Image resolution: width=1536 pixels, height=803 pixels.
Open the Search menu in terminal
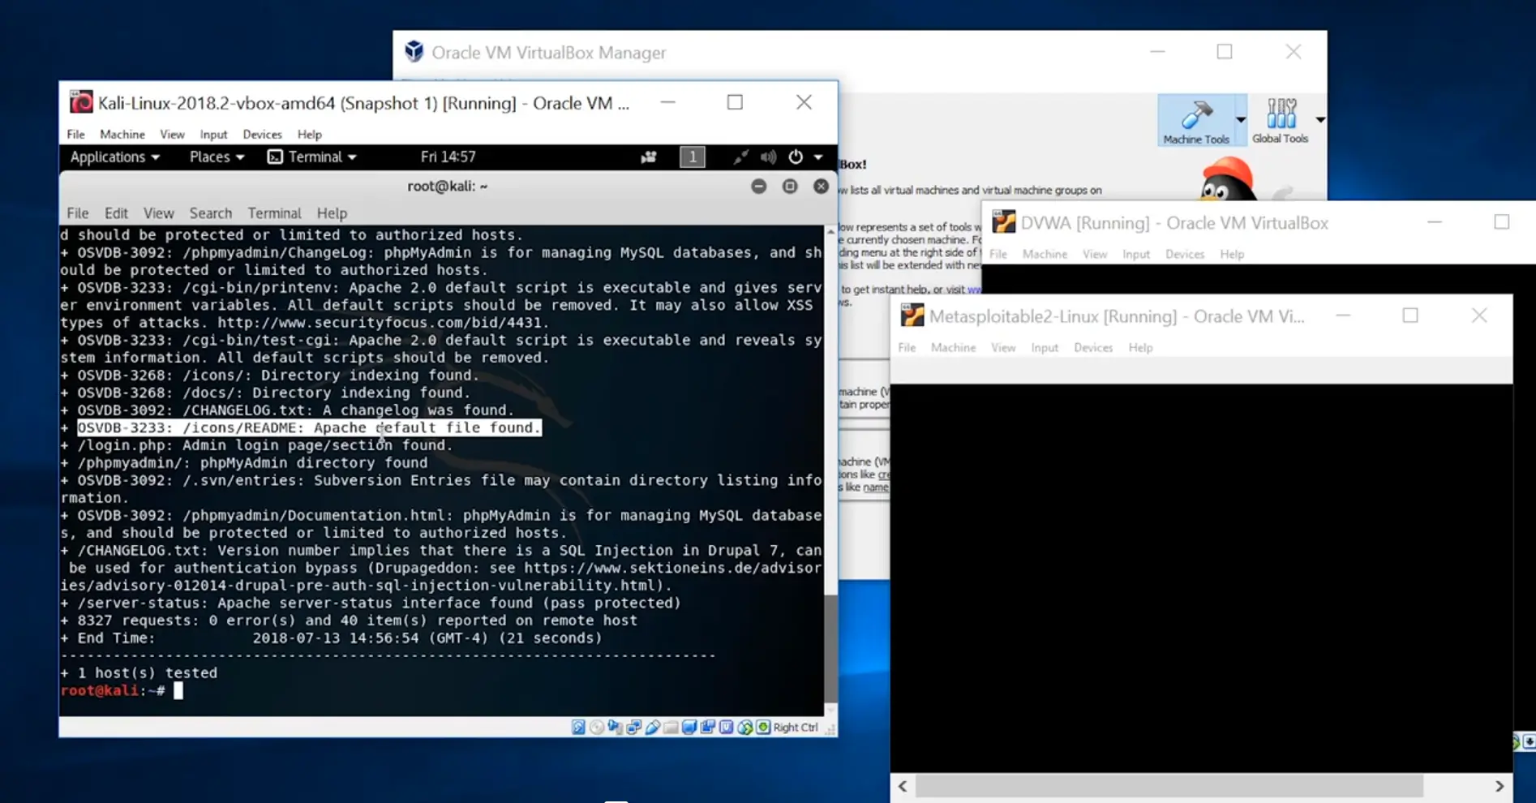point(210,213)
